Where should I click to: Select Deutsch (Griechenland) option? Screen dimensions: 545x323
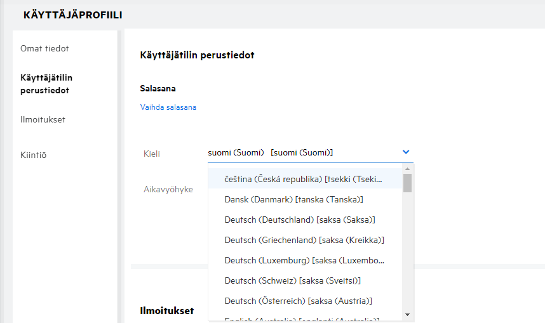click(x=304, y=240)
